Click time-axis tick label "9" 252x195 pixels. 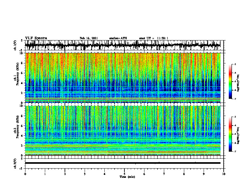point(204,174)
